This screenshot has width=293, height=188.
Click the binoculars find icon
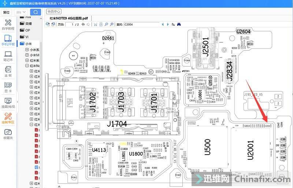pyautogui.click(x=179, y=25)
